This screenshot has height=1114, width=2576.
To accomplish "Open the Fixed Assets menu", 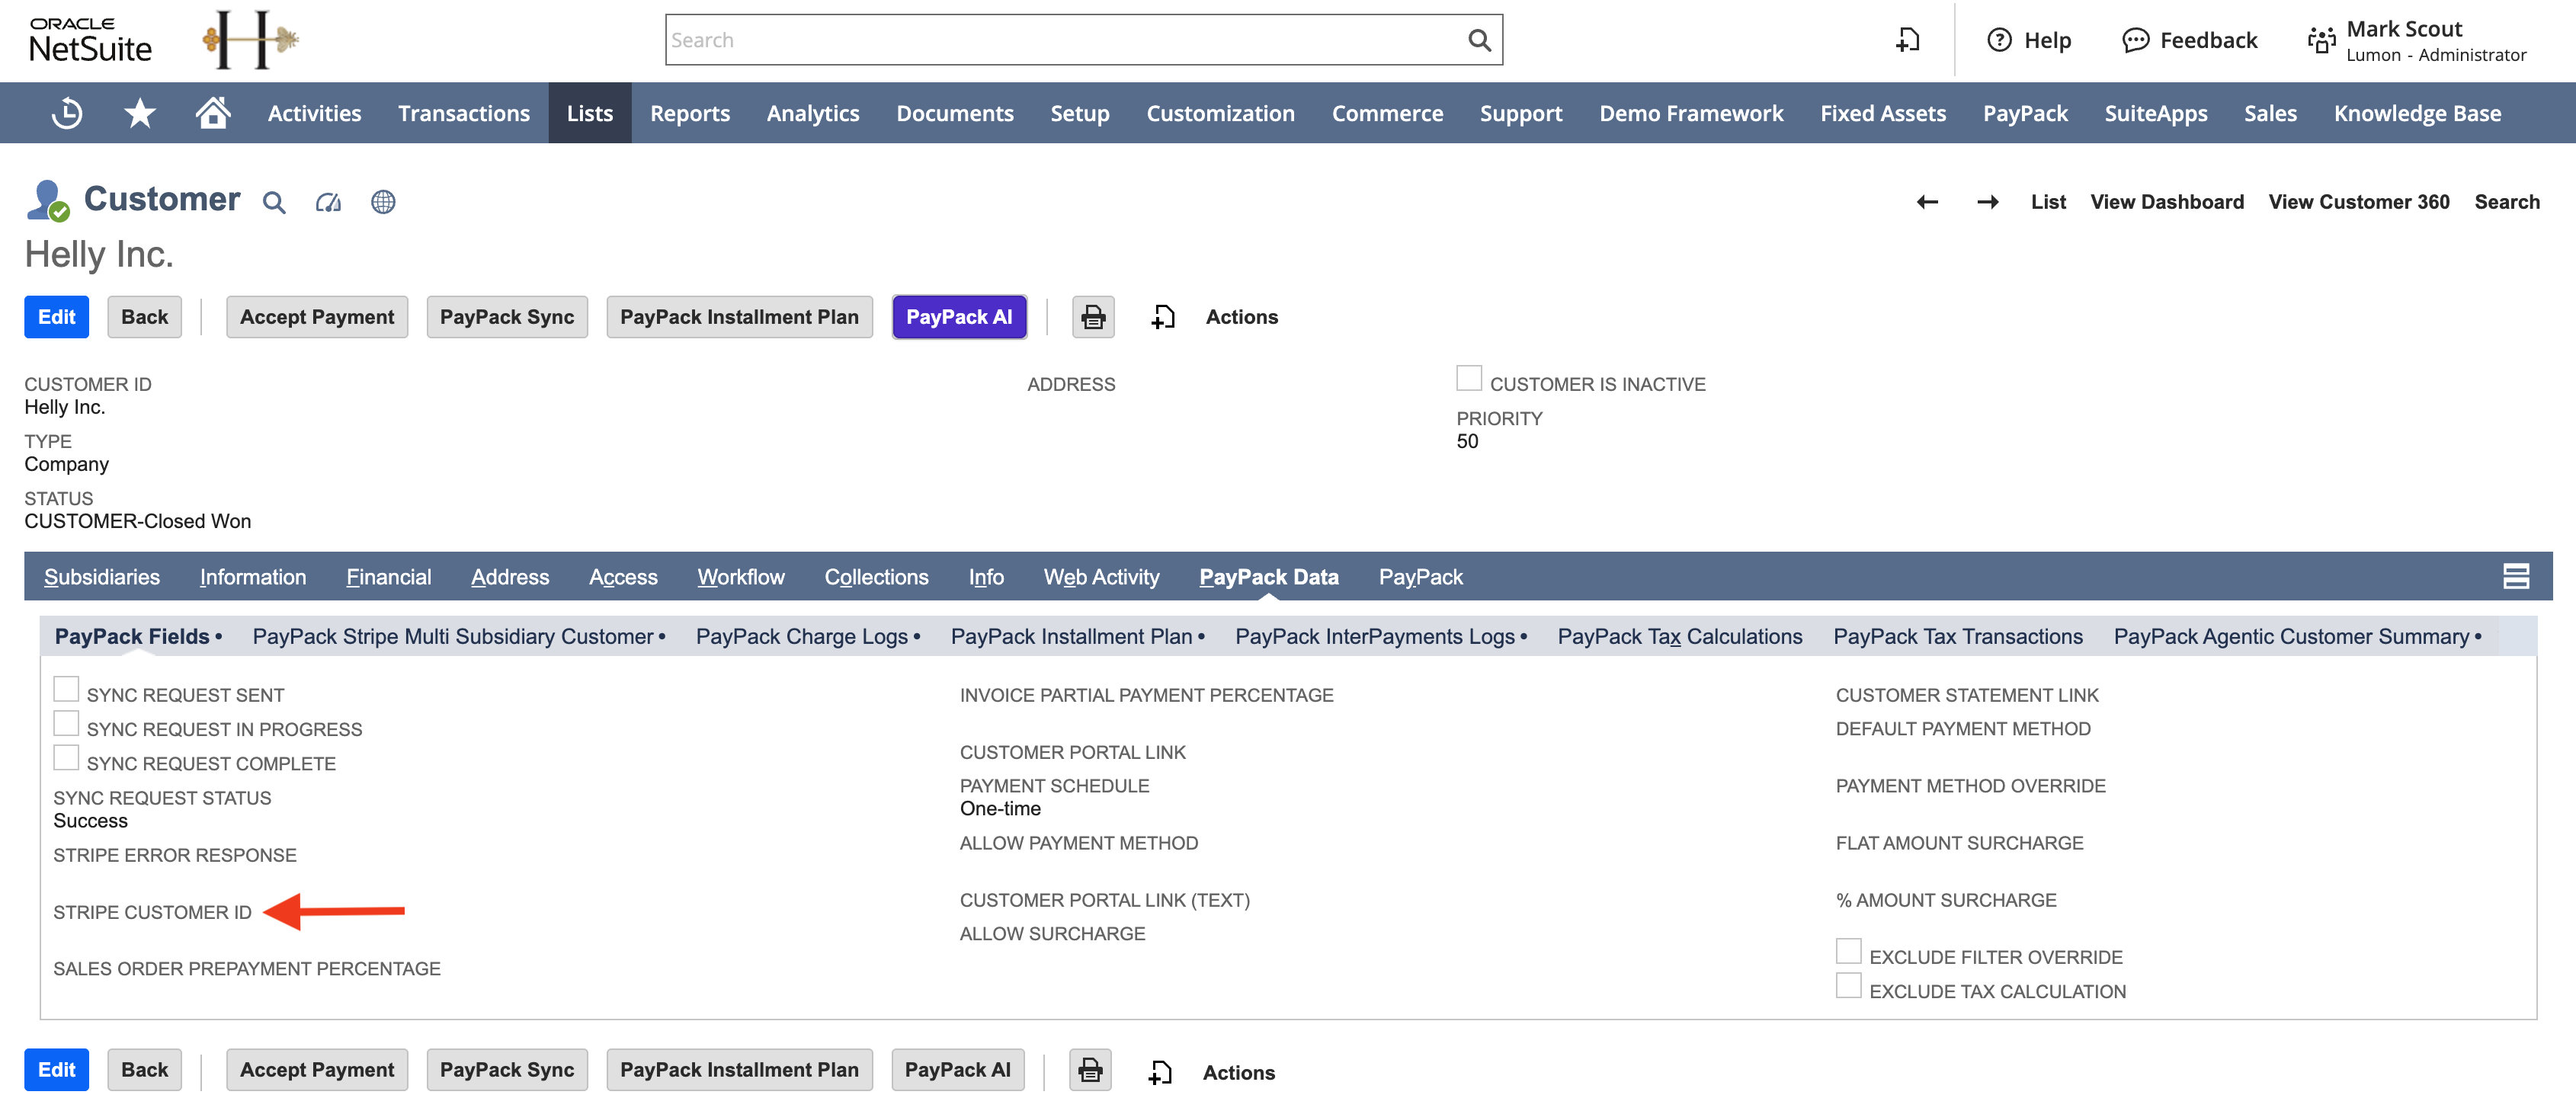I will point(1883,113).
